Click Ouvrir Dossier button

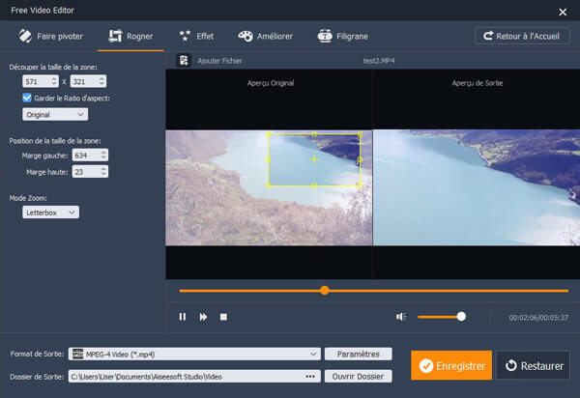point(358,376)
